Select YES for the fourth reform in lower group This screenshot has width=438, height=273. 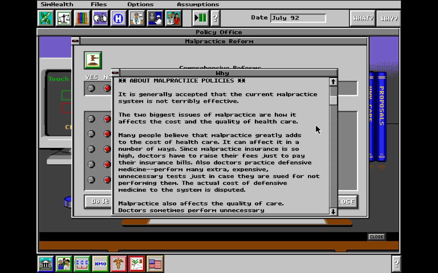[x=91, y=164]
